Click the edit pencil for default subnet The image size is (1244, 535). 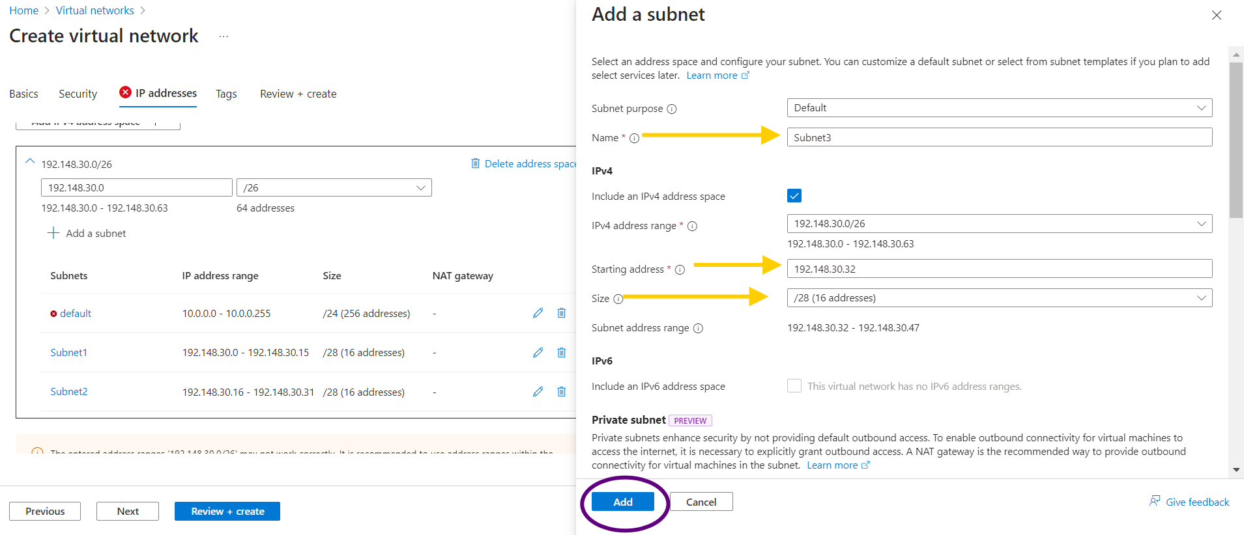tap(538, 313)
